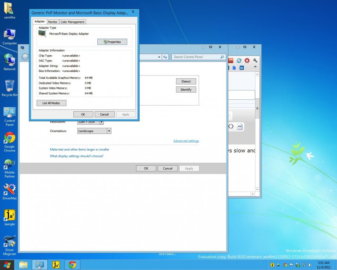Click the Advanced settings link
The image size is (337, 270).
click(x=186, y=141)
